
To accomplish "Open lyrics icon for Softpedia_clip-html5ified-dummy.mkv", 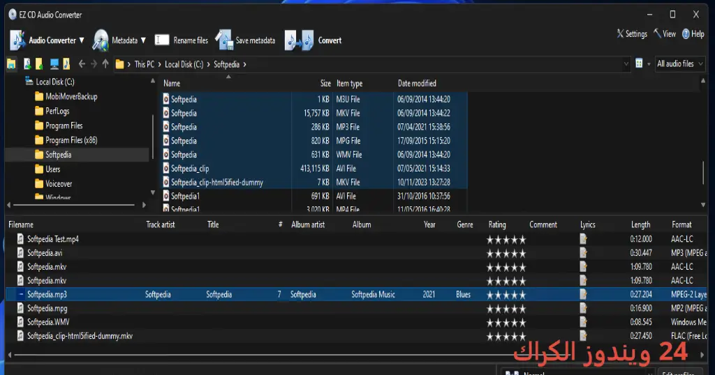I will pos(583,336).
